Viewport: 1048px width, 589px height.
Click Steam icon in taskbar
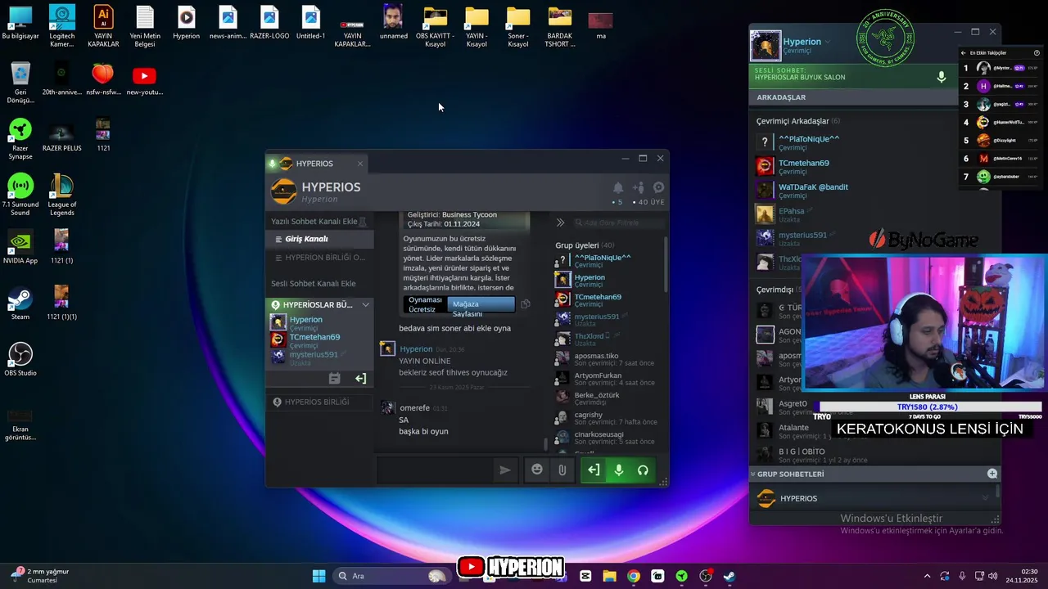pyautogui.click(x=729, y=576)
